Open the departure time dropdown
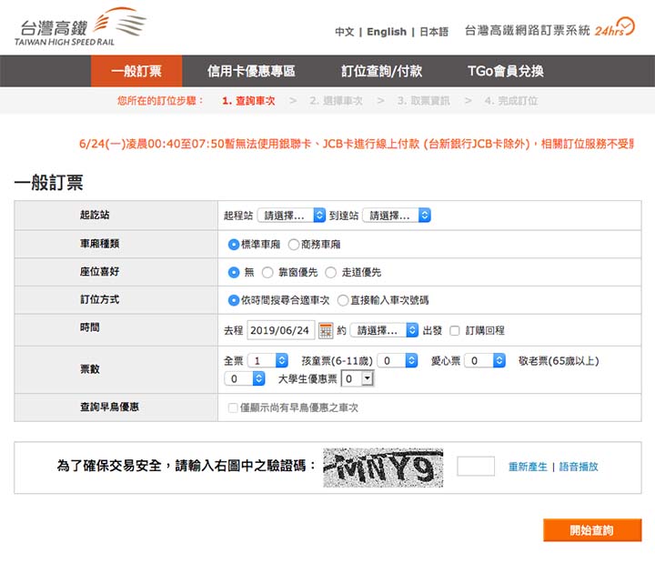655x563 pixels. pyautogui.click(x=384, y=330)
